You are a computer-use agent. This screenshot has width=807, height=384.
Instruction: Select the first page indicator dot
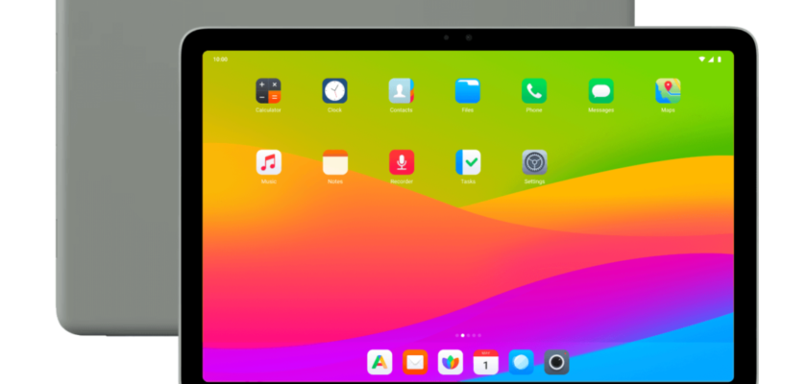coord(457,335)
